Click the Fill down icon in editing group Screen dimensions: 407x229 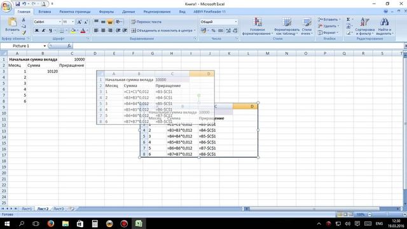click(348, 26)
